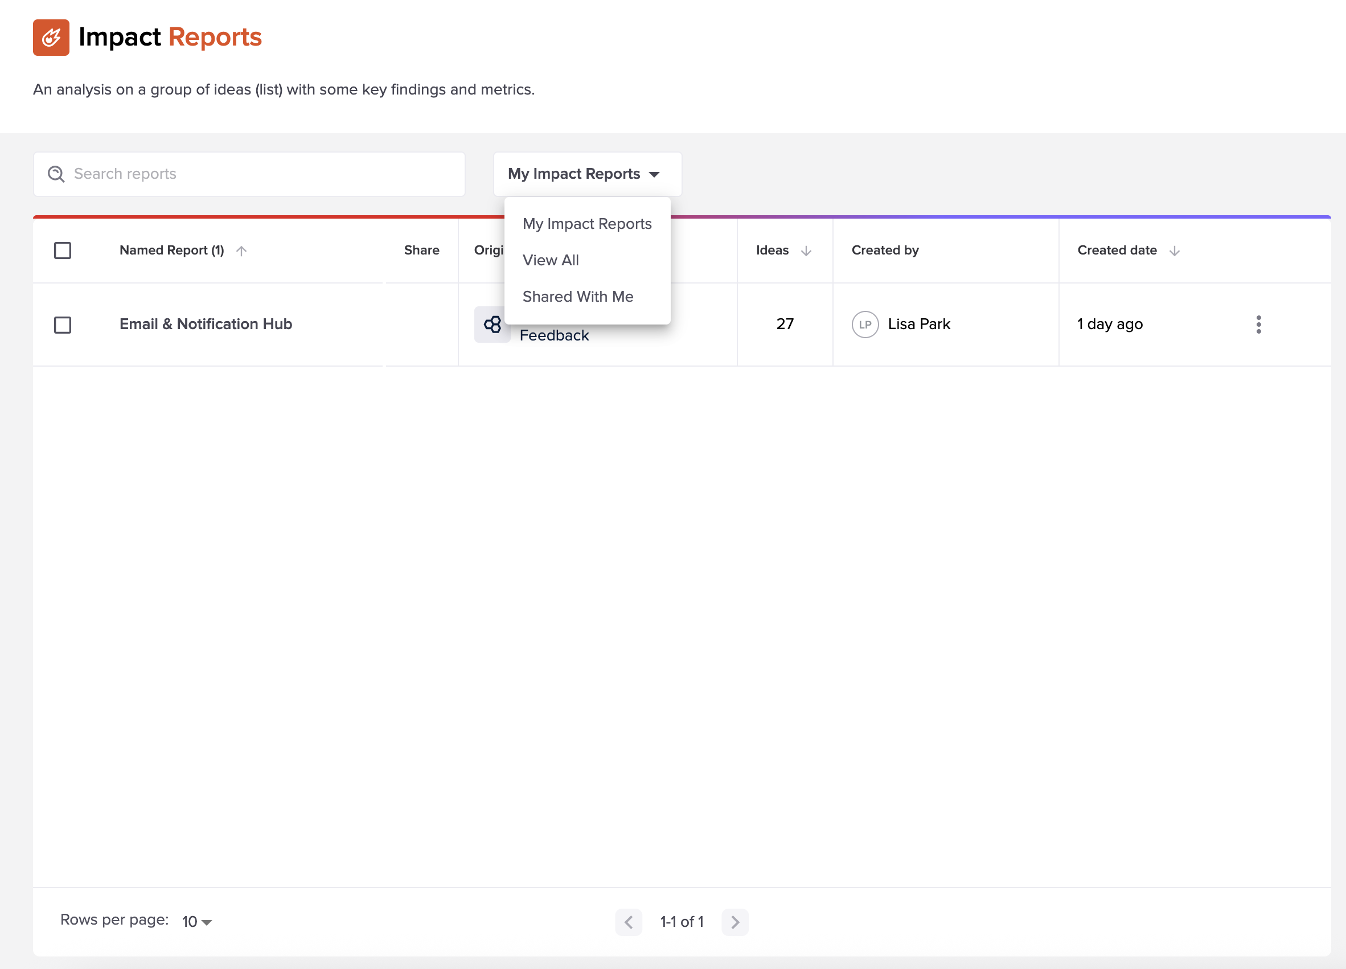Click the Ideas column sort arrow
The width and height of the screenshot is (1346, 969).
(806, 251)
